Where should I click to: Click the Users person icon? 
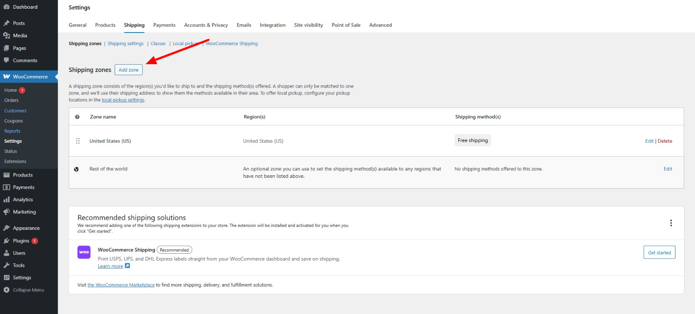click(x=7, y=253)
